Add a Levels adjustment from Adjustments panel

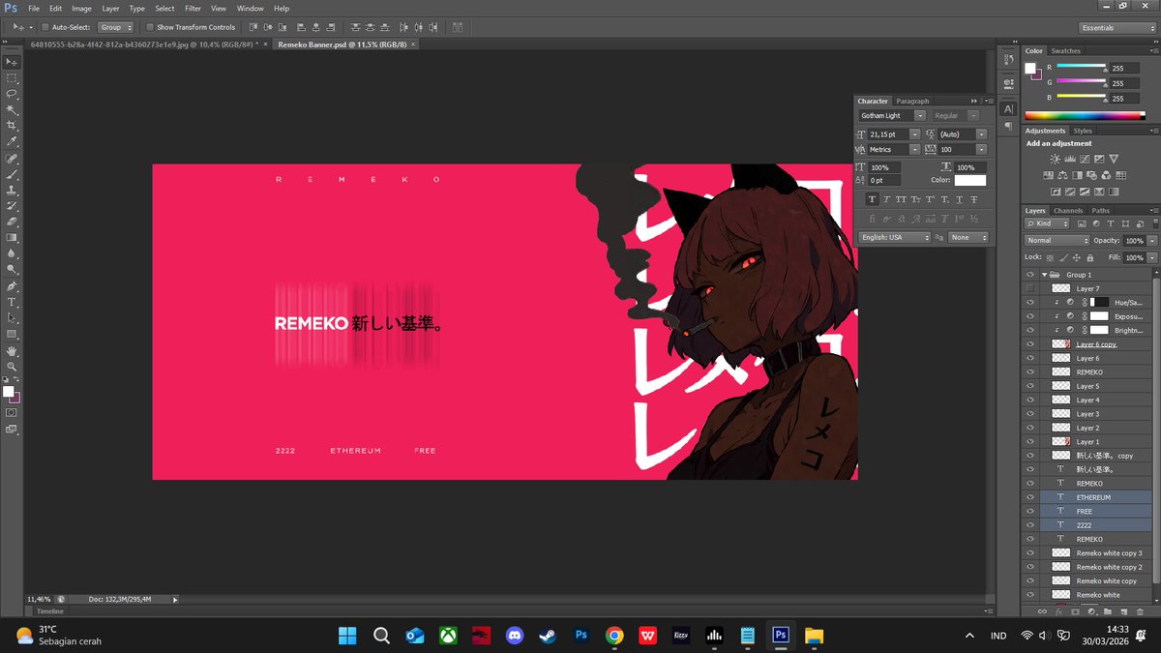pos(1069,159)
